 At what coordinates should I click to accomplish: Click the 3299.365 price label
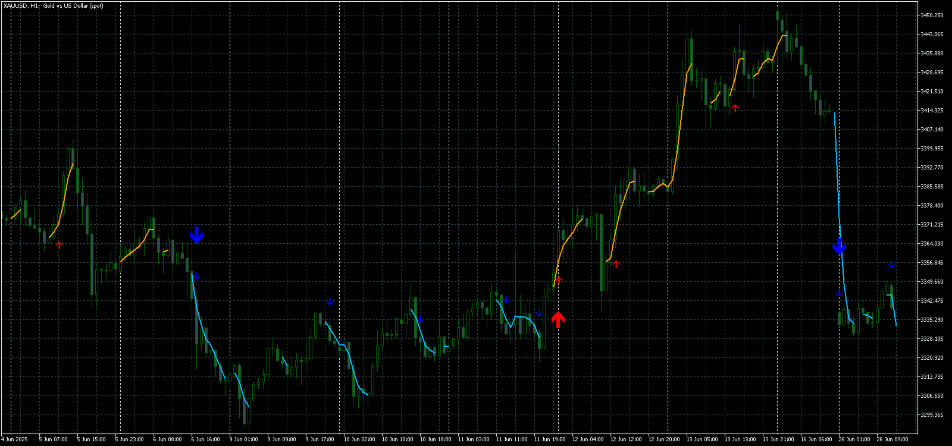[x=932, y=415]
